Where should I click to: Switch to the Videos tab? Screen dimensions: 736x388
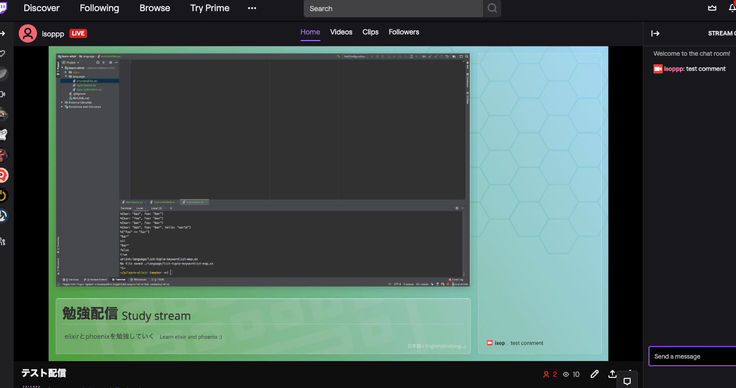click(341, 31)
